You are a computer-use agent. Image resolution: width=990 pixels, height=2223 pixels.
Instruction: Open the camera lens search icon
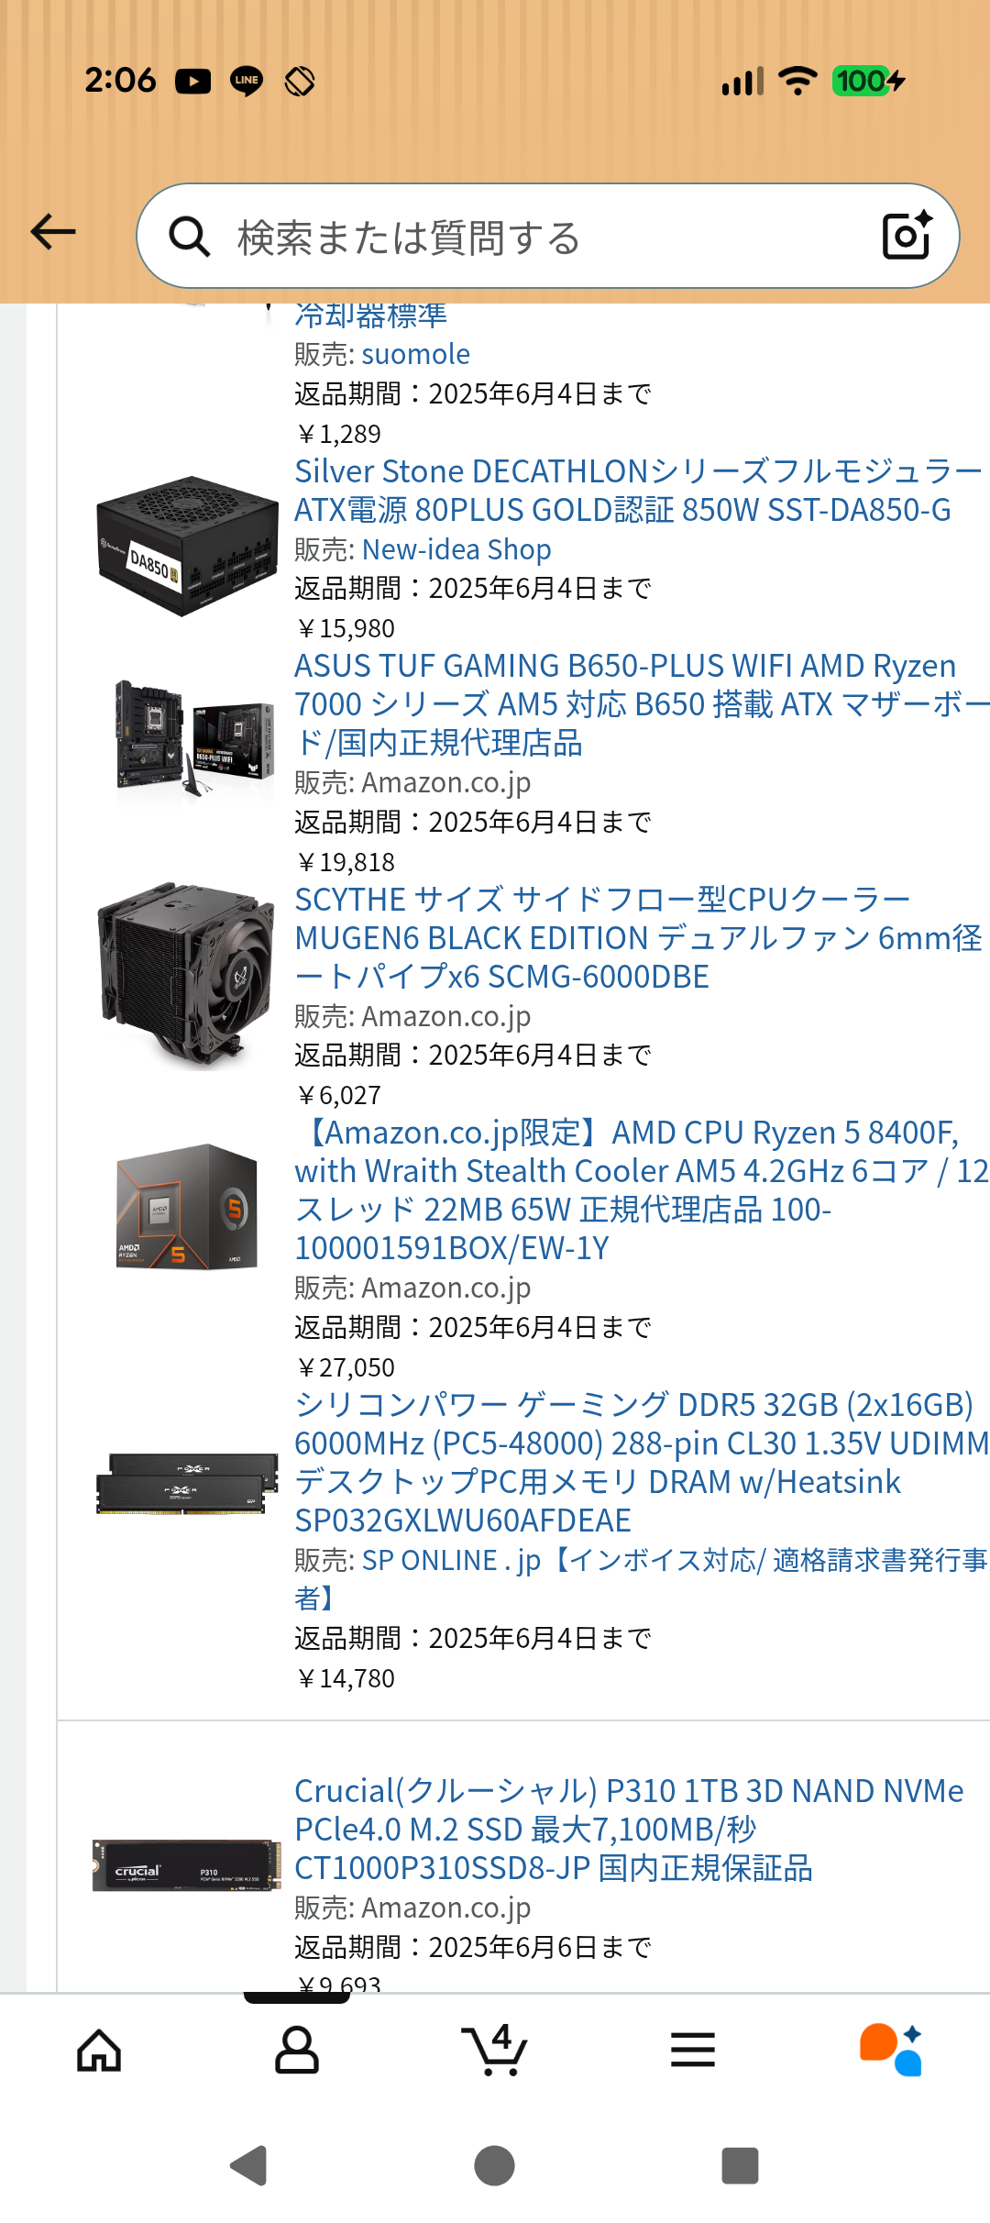[x=907, y=236]
